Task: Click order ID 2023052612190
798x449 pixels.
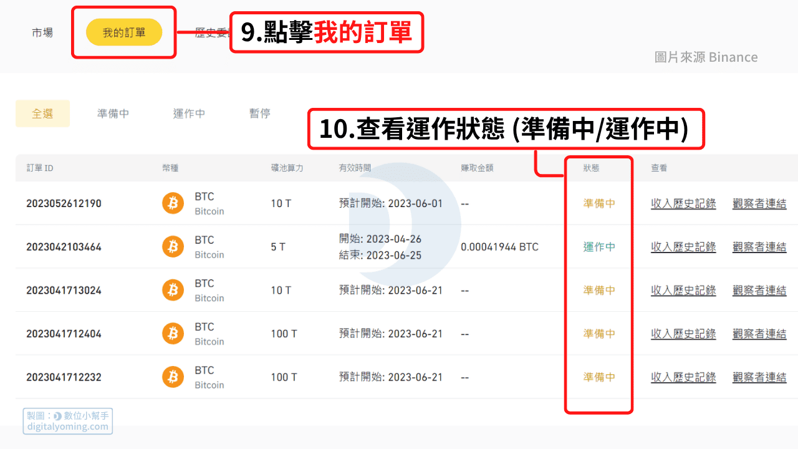Action: [64, 203]
